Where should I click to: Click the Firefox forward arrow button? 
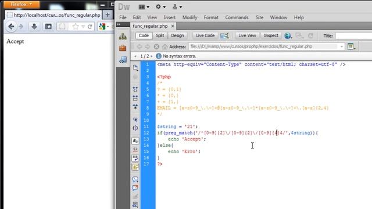tap(21, 27)
